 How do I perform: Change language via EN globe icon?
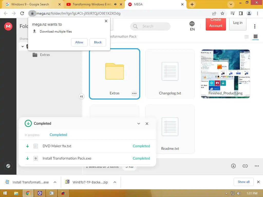[x=192, y=26]
